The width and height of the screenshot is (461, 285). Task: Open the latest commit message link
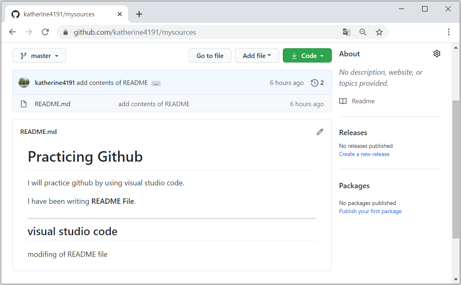(x=112, y=83)
